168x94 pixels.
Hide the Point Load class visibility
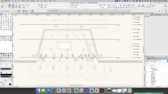(x=145, y=70)
